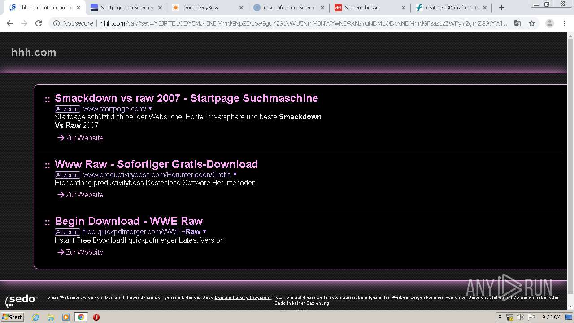Click the page scrollbar down arrow
Screen dimensions: 574x323
570,307
